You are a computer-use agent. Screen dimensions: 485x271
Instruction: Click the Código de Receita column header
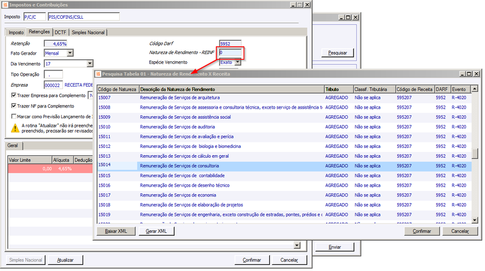tap(415, 89)
